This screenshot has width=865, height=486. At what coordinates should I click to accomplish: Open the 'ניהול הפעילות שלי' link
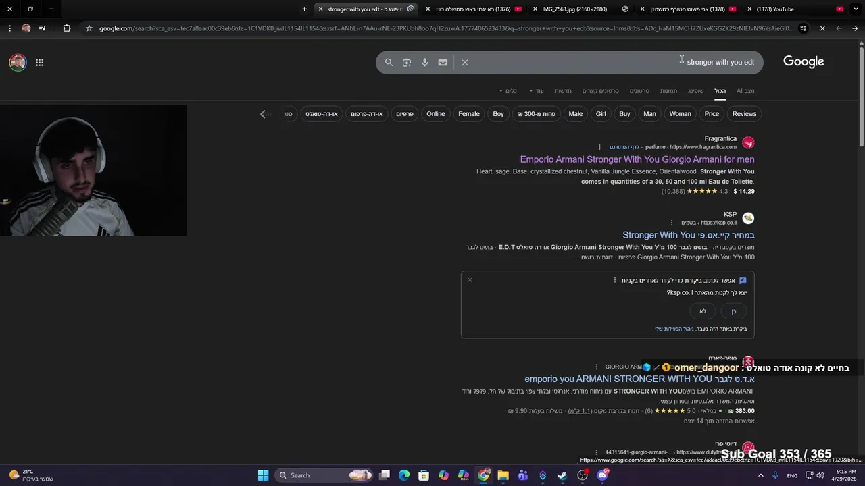tap(674, 329)
